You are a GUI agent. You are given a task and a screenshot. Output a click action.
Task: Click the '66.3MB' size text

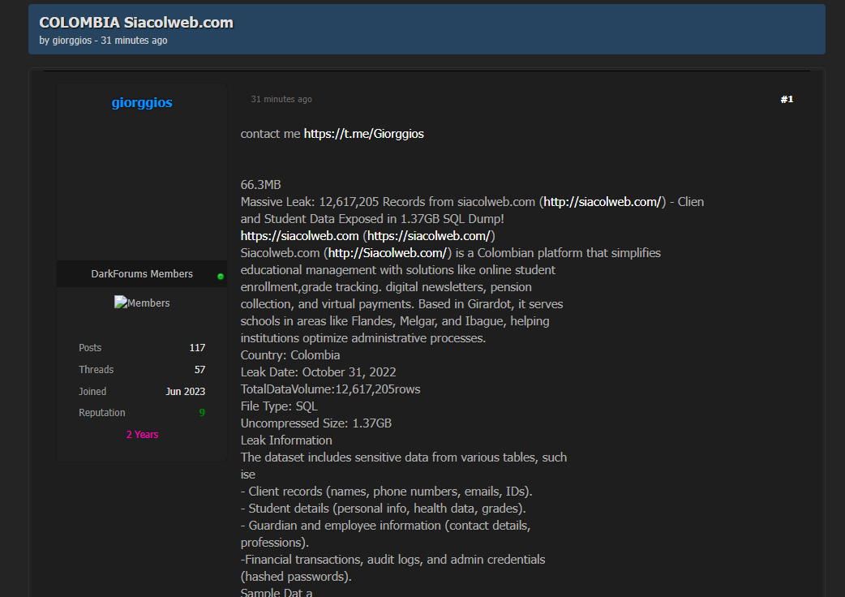(261, 185)
